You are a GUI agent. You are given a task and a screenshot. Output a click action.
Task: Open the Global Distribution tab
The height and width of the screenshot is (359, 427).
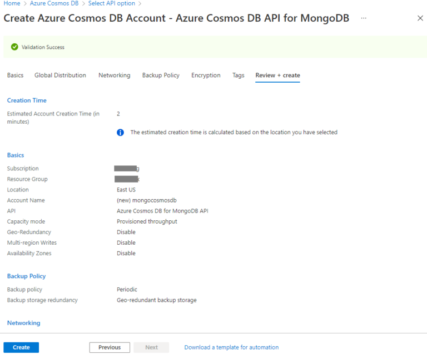point(60,75)
